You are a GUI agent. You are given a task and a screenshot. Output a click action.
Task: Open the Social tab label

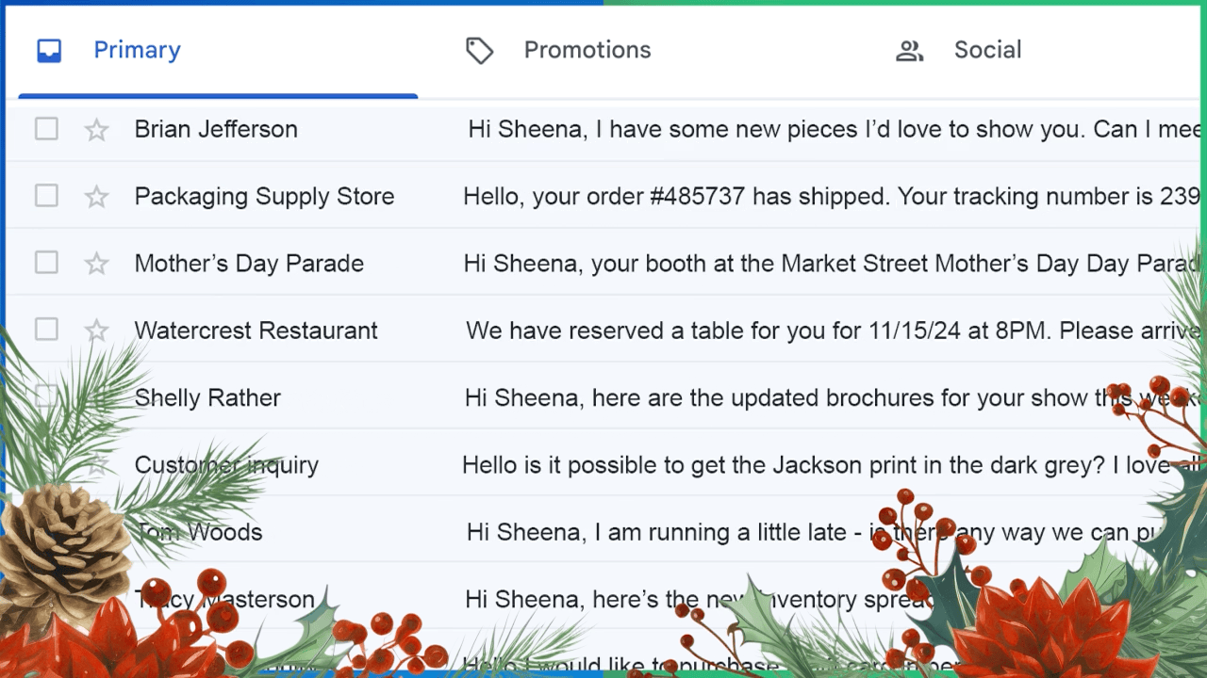[987, 50]
